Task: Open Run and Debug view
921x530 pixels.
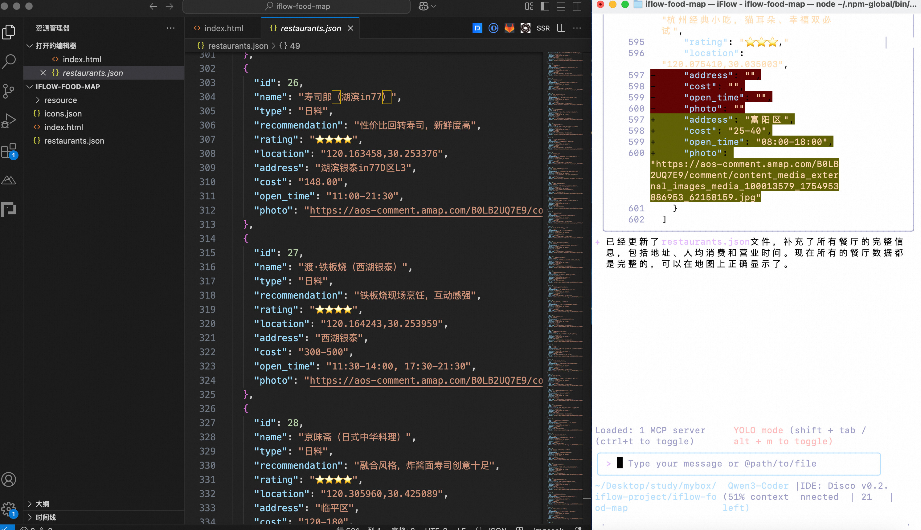Action: click(x=9, y=121)
